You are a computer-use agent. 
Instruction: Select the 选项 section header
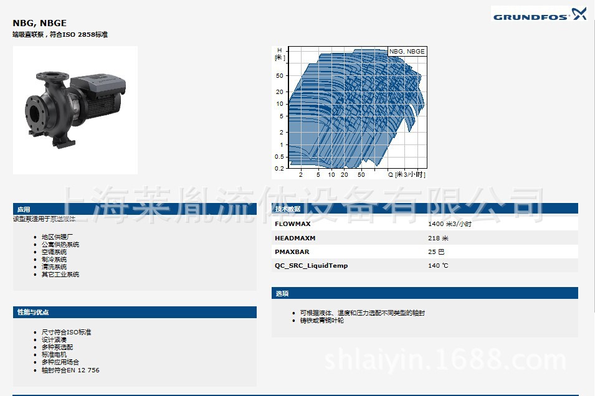pos(282,293)
